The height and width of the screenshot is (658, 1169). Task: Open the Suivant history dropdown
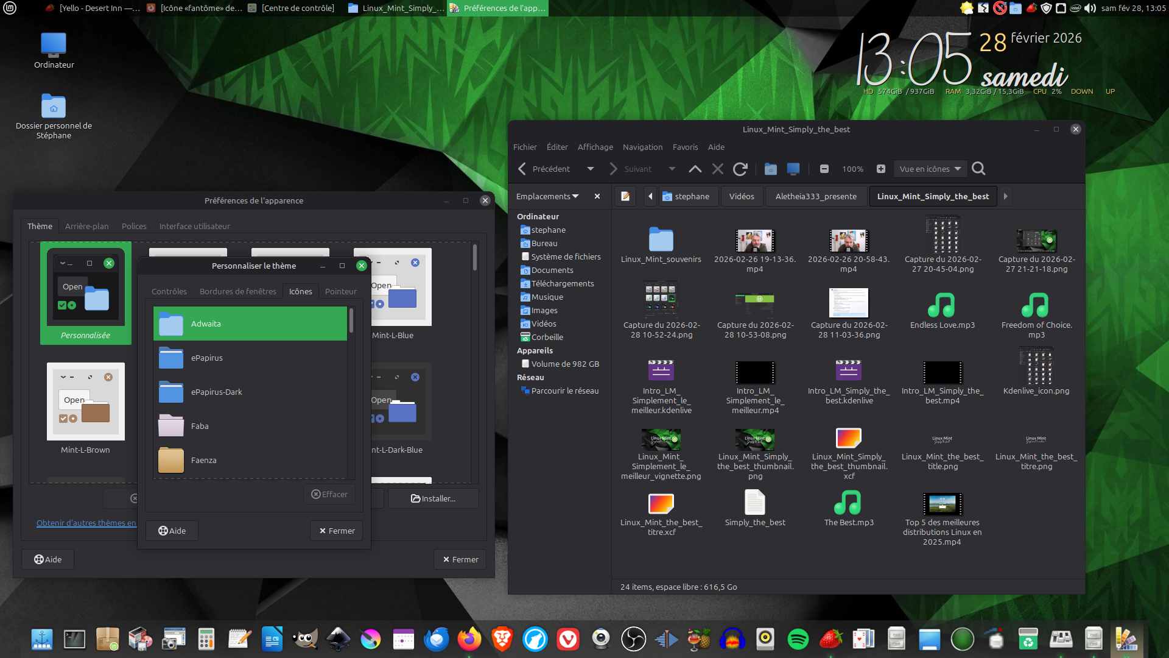click(672, 169)
